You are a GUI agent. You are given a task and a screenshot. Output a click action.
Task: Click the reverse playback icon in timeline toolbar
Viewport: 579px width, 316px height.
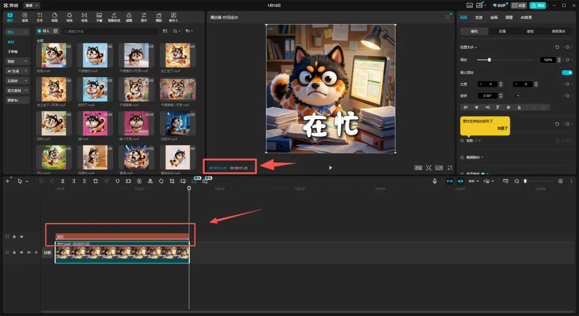pos(139,181)
